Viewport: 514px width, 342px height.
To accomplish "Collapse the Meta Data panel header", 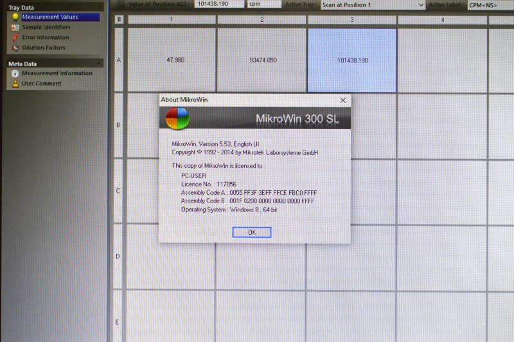I will (x=55, y=63).
